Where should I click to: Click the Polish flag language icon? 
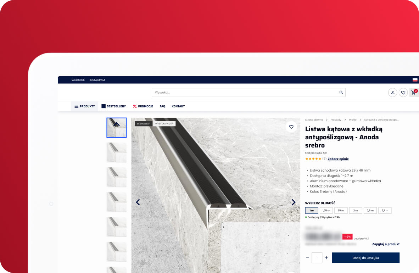415,80
